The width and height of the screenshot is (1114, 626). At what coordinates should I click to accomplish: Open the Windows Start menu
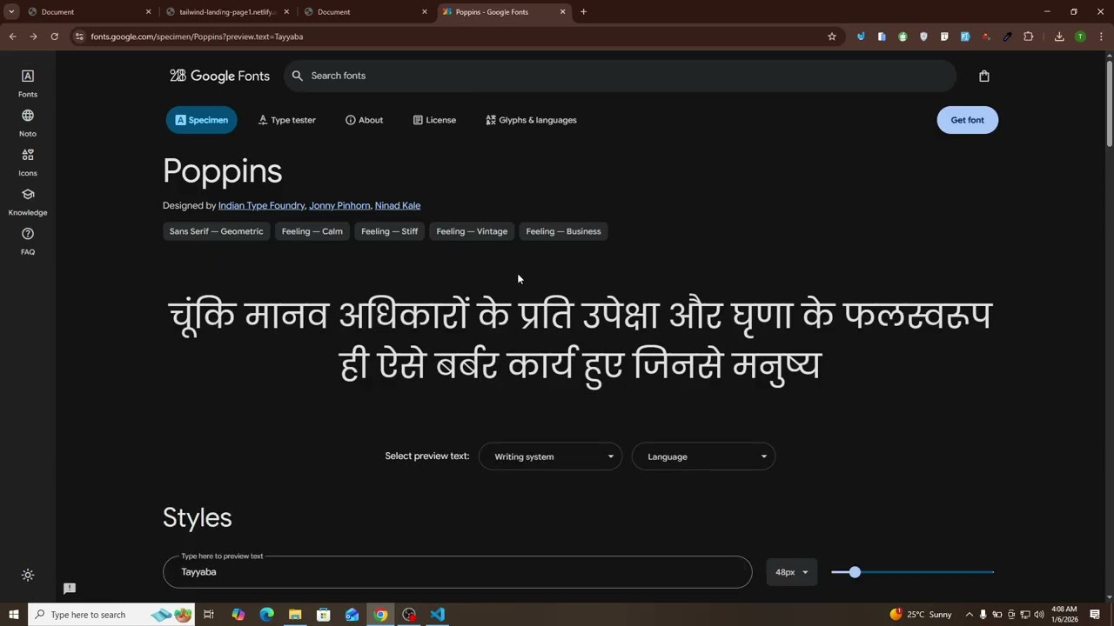click(x=14, y=615)
